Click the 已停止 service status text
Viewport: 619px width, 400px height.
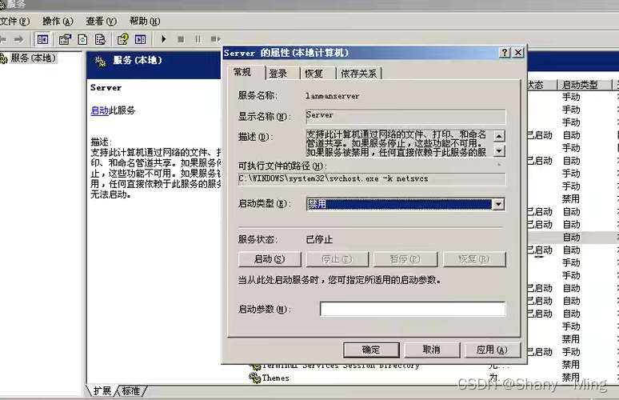tap(319, 239)
